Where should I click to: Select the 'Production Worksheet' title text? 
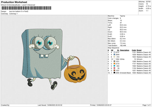[14, 2]
